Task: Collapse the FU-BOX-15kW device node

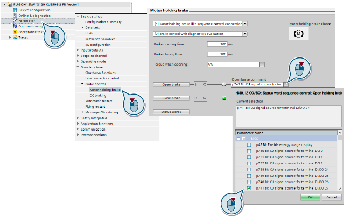Action: (x=5, y=4)
